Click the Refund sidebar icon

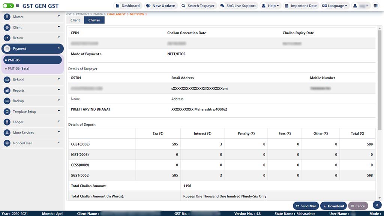click(7, 80)
